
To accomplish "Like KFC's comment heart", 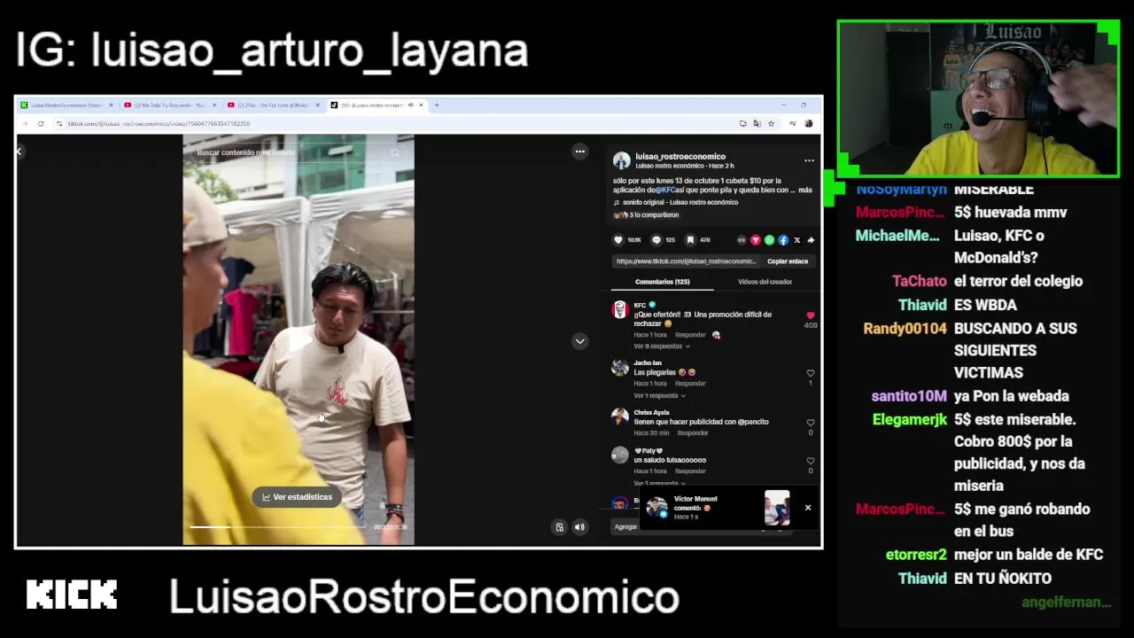I will (x=811, y=315).
